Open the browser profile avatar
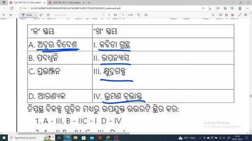This screenshot has height=141, width=252. pos(240,8)
